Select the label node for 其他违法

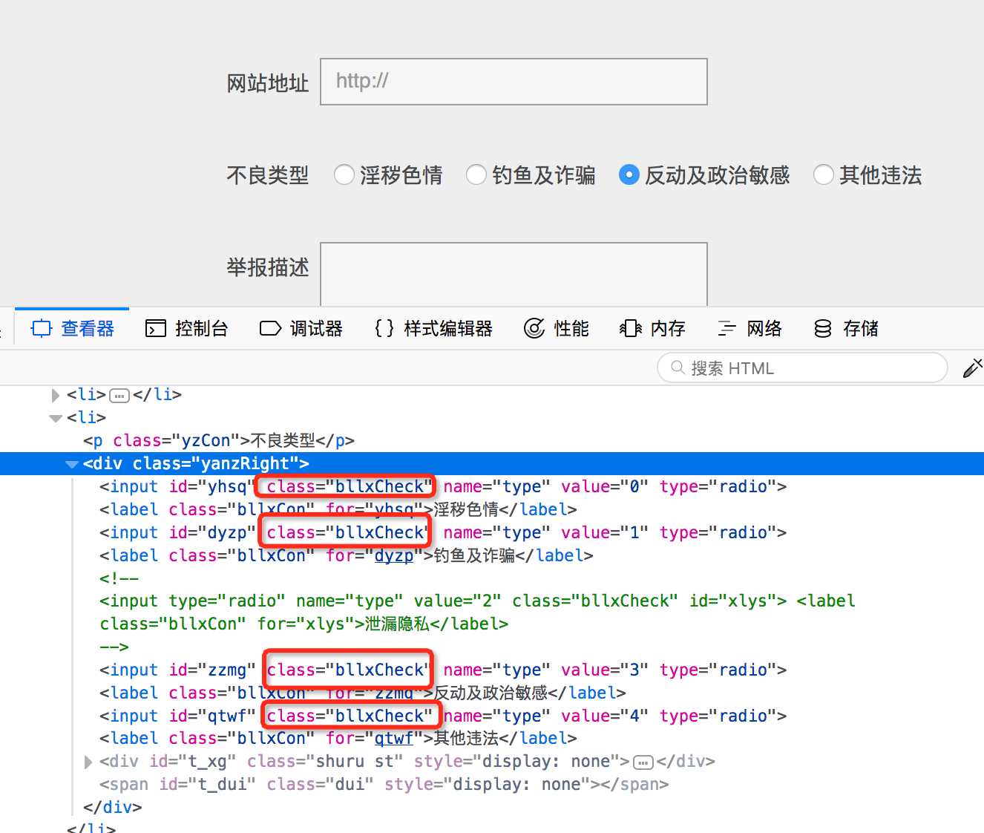pyautogui.click(x=338, y=739)
